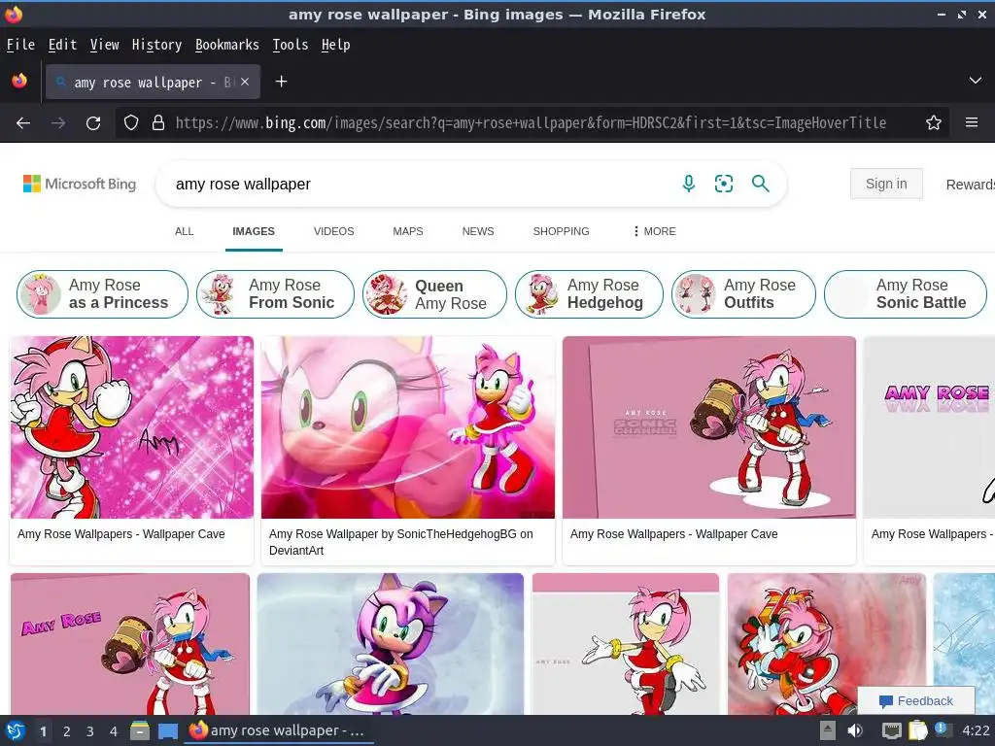Open the Sonic Channel hammer wallpaper thumbnail
Image resolution: width=995 pixels, height=746 pixels.
click(x=709, y=427)
